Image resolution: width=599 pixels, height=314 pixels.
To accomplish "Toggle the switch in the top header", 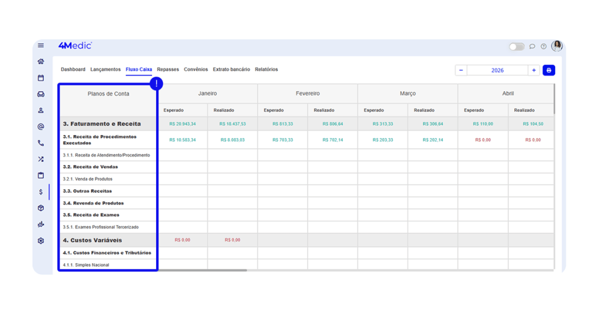I will pos(517,47).
